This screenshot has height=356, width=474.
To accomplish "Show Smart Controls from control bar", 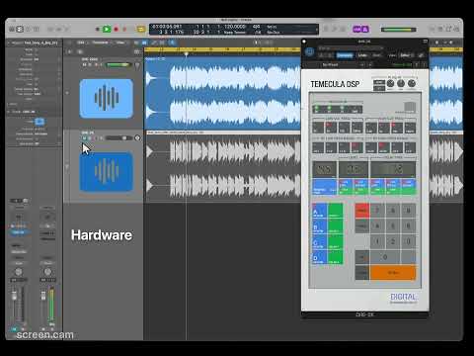I will 50,30.
